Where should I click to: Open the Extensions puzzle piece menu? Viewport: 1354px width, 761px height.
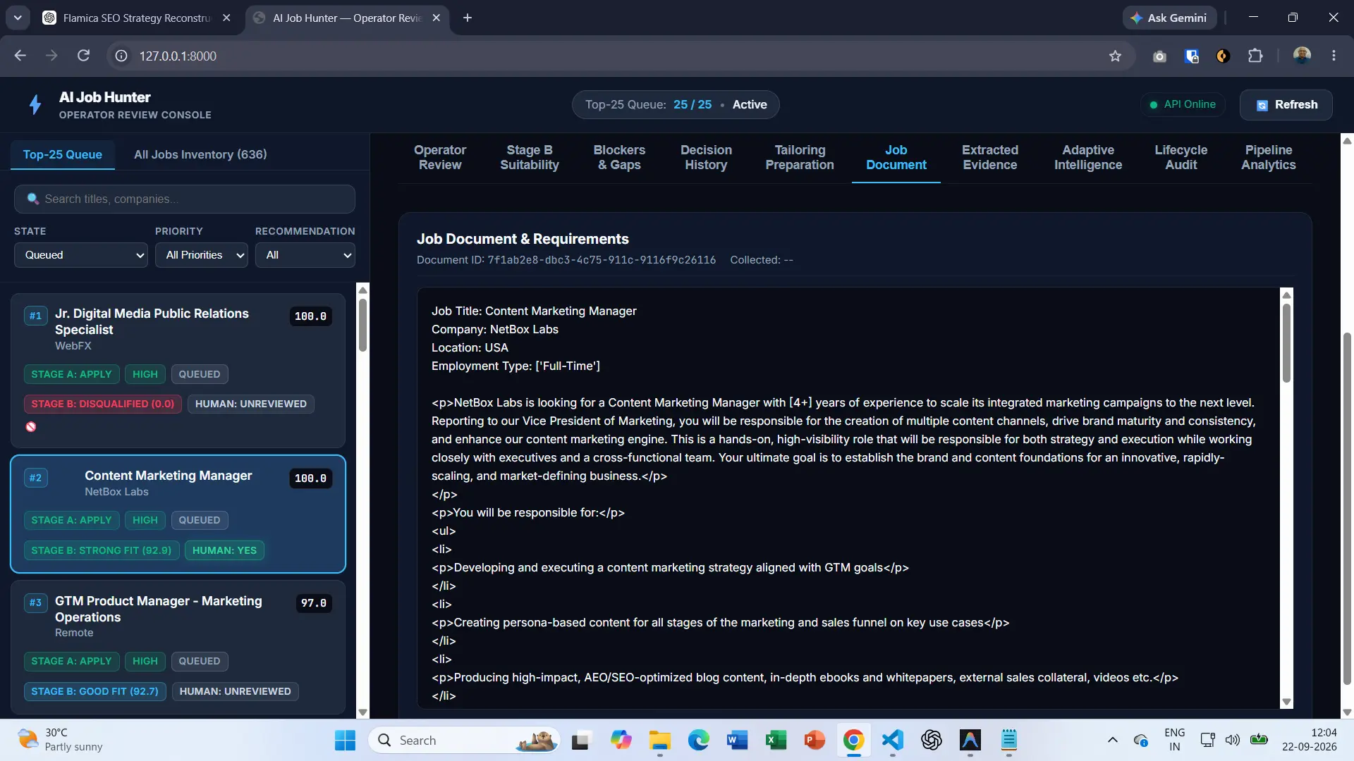click(1255, 56)
